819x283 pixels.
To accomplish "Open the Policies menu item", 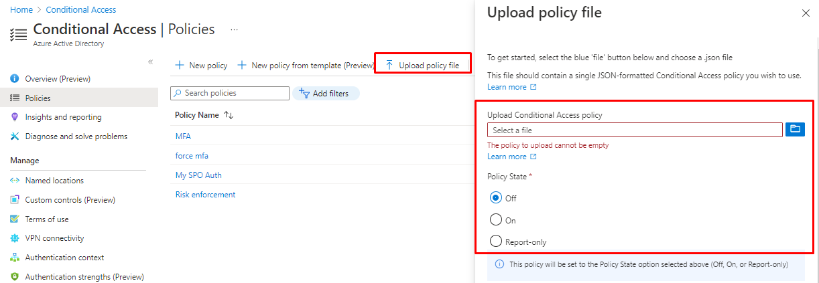I will click(38, 98).
